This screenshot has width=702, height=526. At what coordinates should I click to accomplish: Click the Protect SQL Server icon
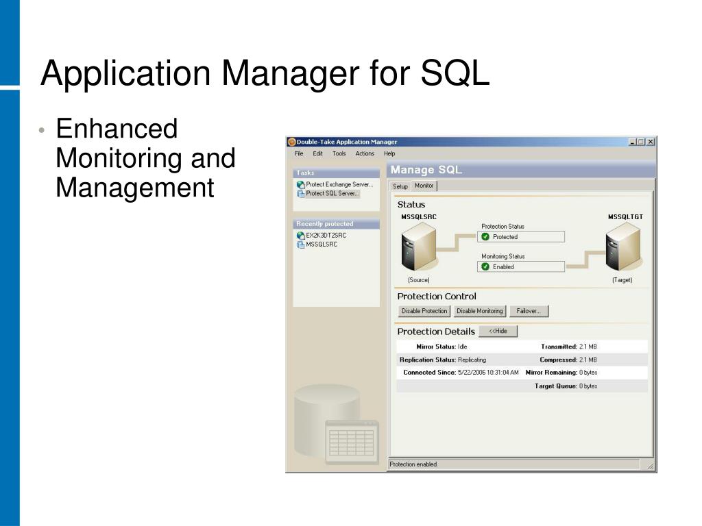click(300, 194)
